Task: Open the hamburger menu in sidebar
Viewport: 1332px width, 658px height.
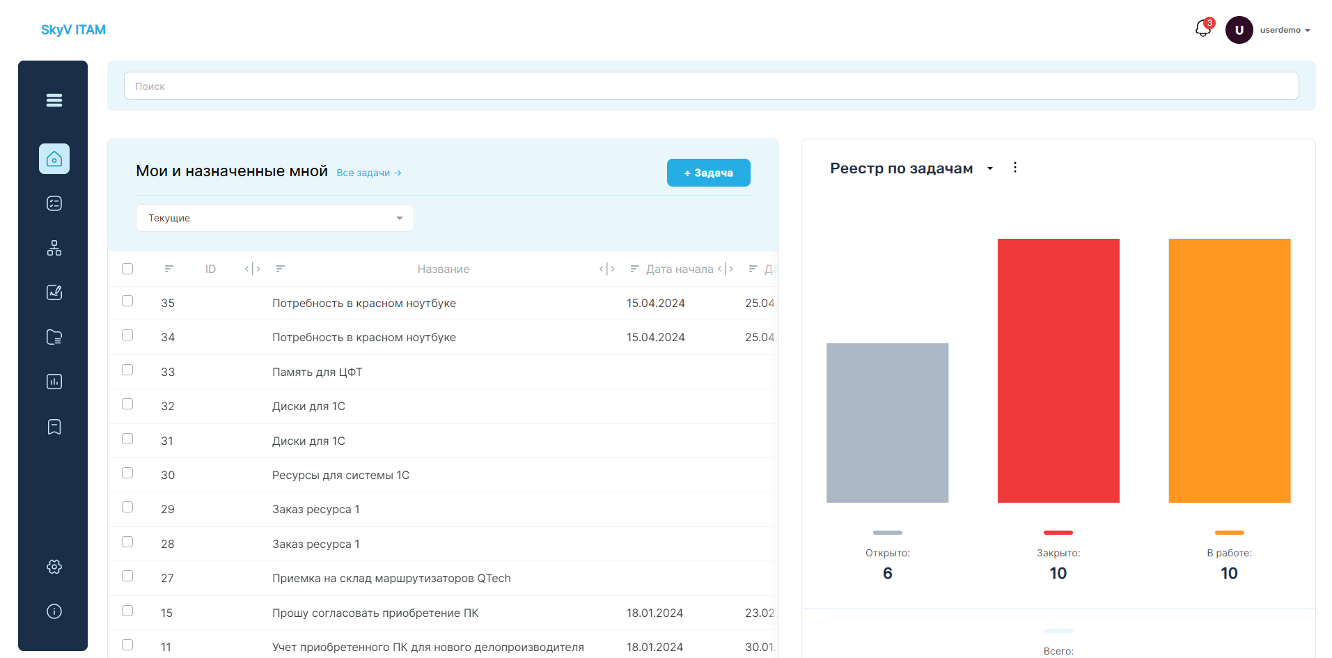Action: [x=54, y=100]
